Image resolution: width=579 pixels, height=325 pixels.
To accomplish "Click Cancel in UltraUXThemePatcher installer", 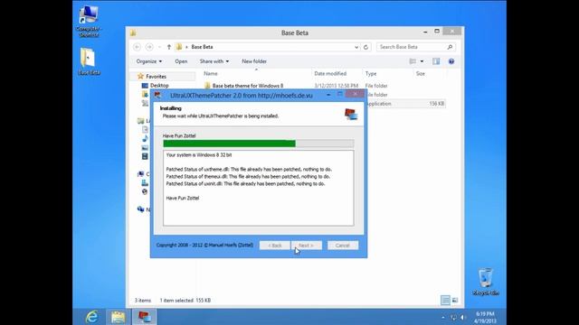I will 342,246.
